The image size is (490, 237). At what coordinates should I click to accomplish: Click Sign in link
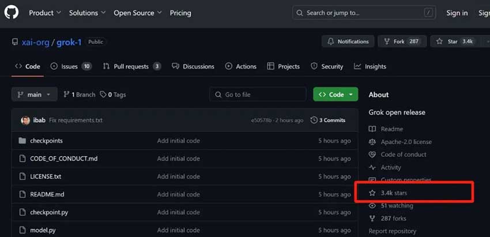457,13
